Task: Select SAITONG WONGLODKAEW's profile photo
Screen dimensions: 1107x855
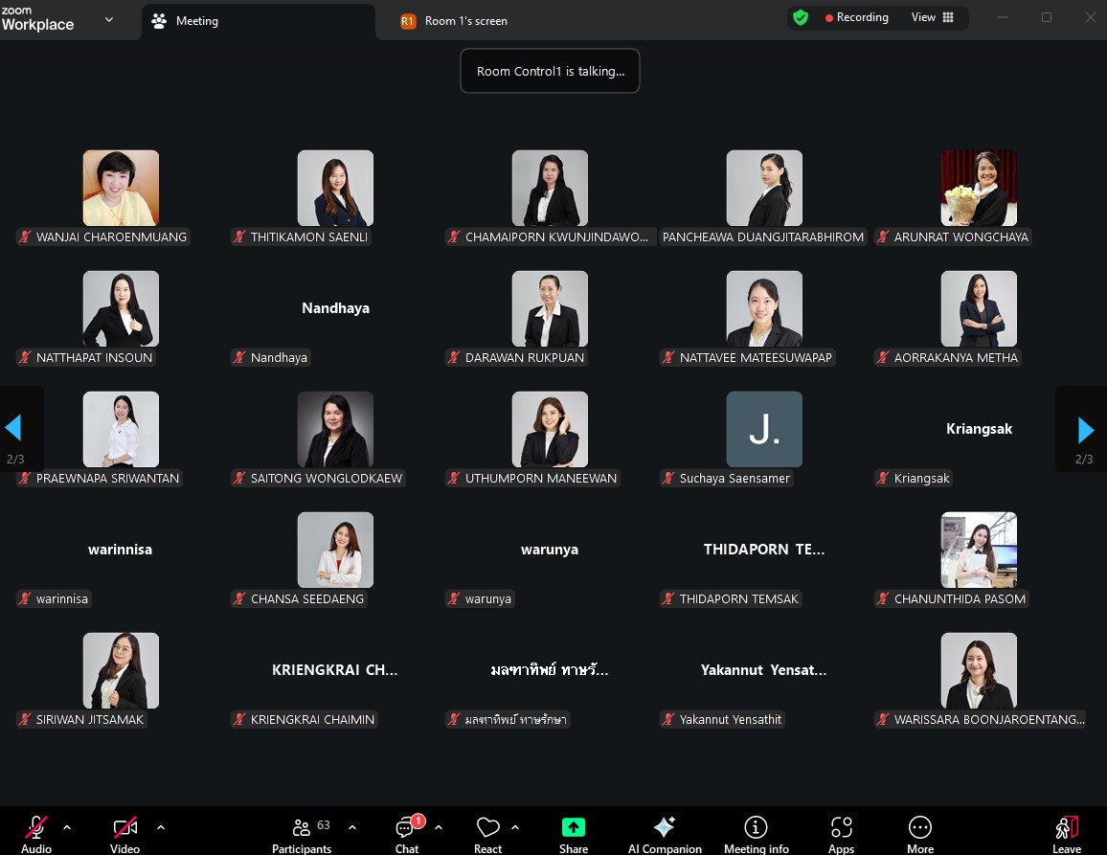Action: (335, 429)
